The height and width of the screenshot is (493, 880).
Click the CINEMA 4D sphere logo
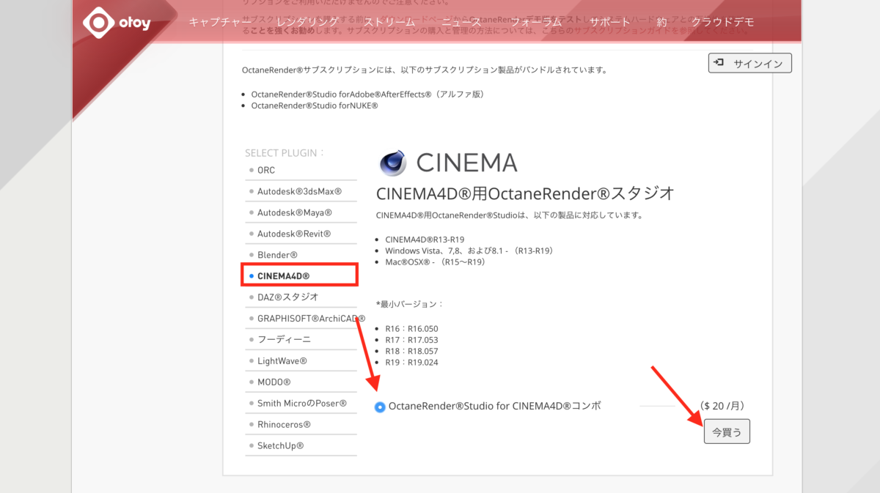(x=392, y=163)
